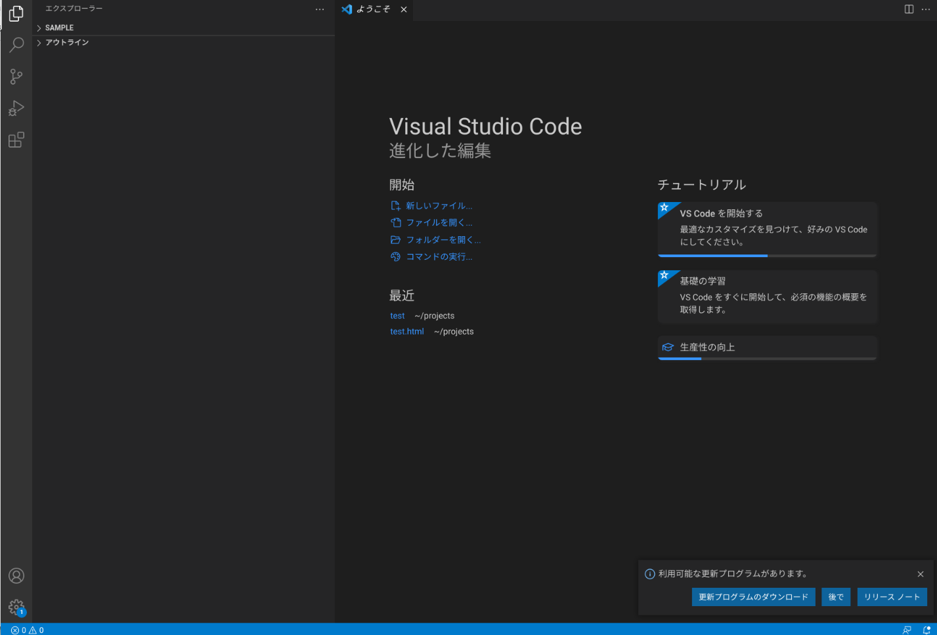The image size is (937, 635).
Task: Click the graduation cap icon for 生産性の向上
Action: [x=668, y=347]
